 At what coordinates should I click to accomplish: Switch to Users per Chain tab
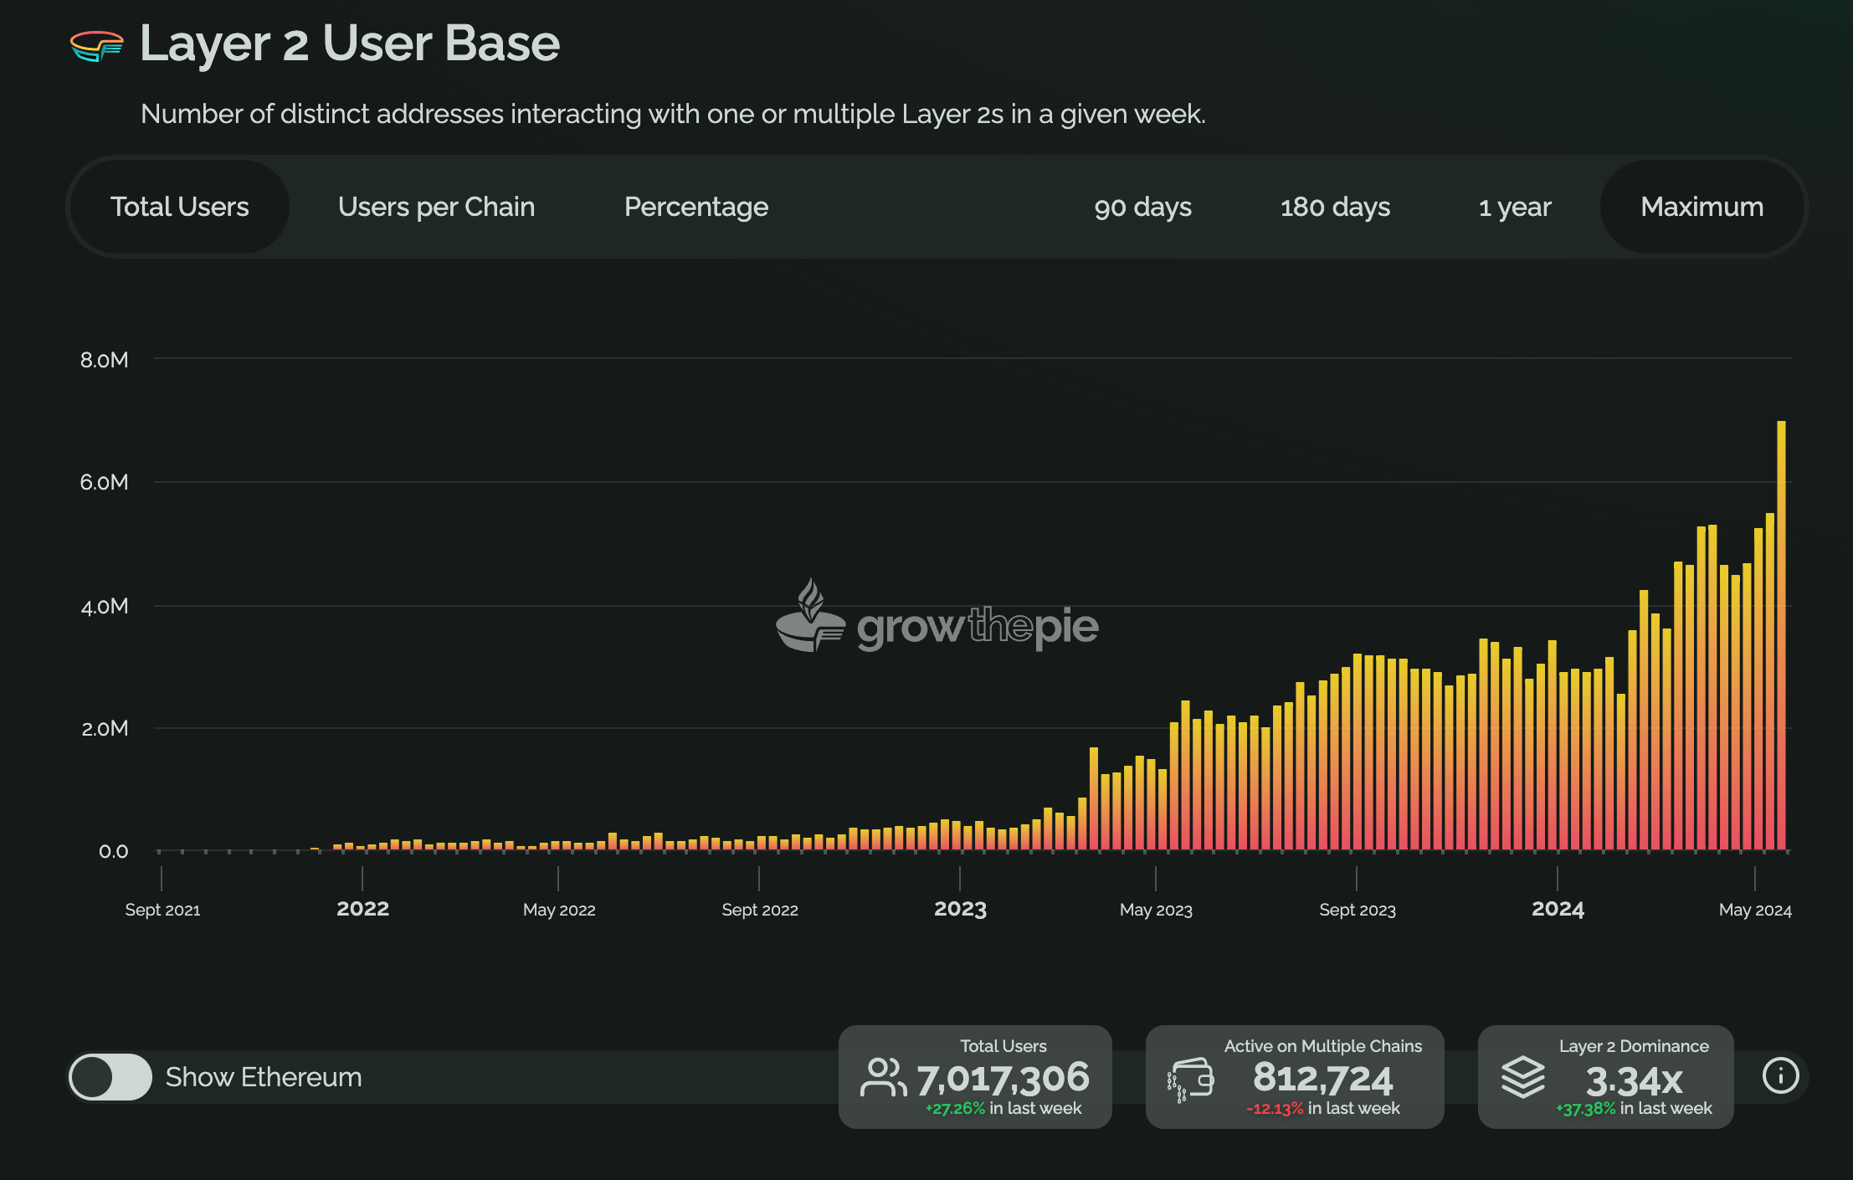[436, 207]
